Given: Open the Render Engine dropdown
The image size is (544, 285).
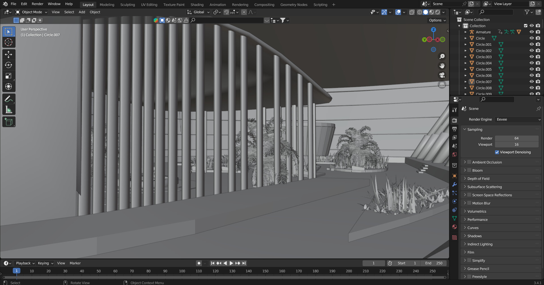Looking at the screenshot, I should 518,119.
